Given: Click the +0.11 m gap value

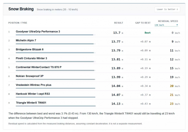Looking at the screenshot, I should (x=145, y=59).
